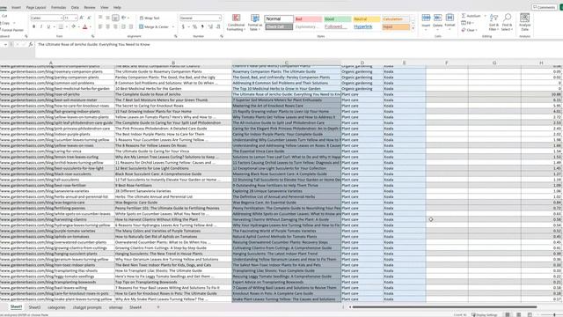The height and width of the screenshot is (317, 563).
Task: Top align cell contents
Action: tap(100, 18)
